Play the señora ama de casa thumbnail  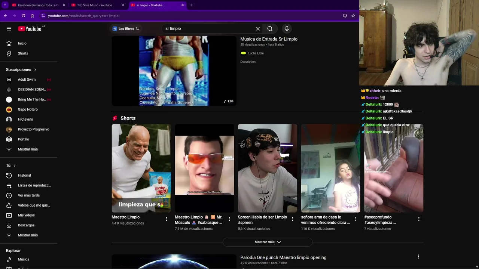tap(330, 168)
